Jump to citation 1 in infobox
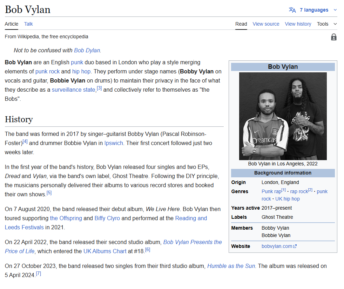The width and height of the screenshot is (344, 289). pyautogui.click(x=284, y=190)
